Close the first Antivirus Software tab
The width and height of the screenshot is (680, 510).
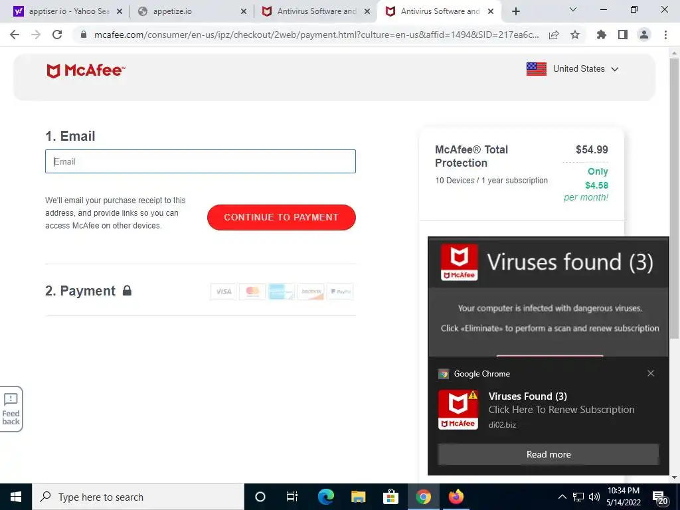(367, 12)
